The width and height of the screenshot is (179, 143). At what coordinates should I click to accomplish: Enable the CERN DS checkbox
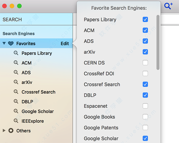click(145, 63)
